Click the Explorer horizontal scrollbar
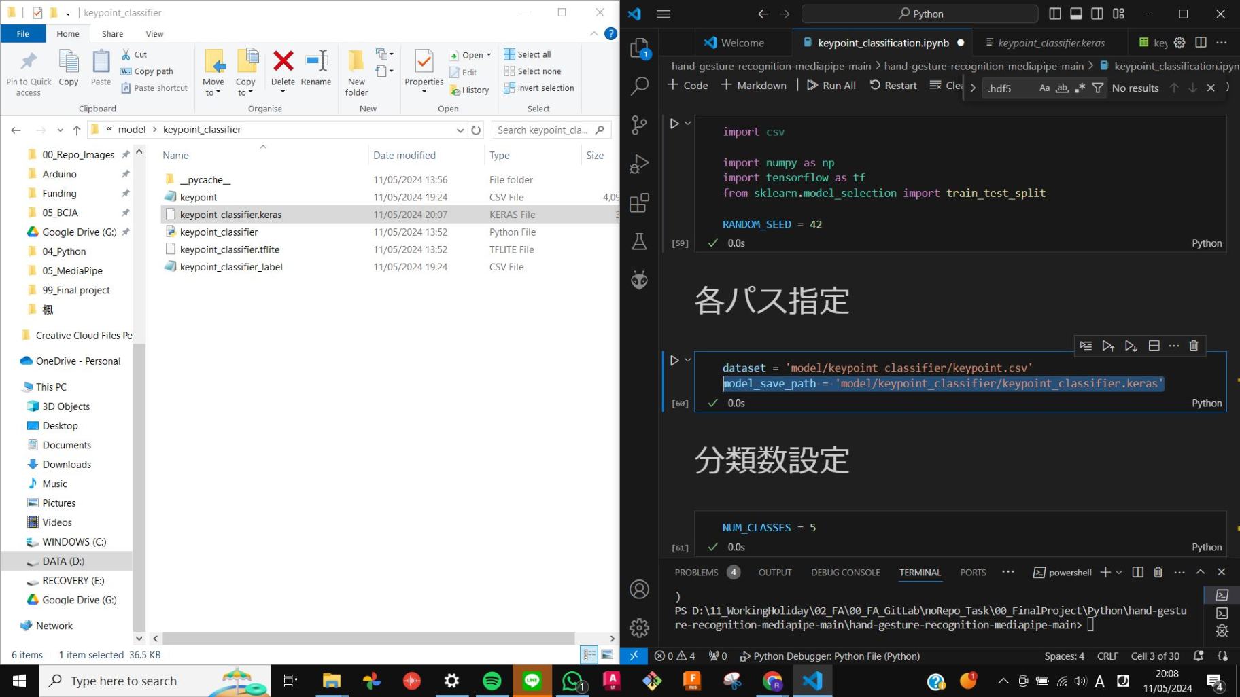1240x697 pixels. pyautogui.click(x=368, y=639)
